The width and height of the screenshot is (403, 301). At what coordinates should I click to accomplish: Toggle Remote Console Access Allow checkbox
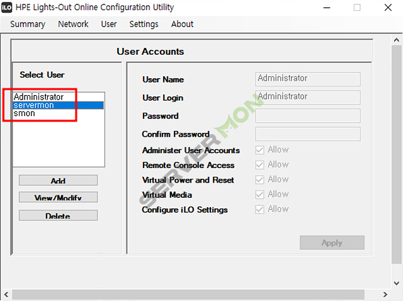coord(259,165)
